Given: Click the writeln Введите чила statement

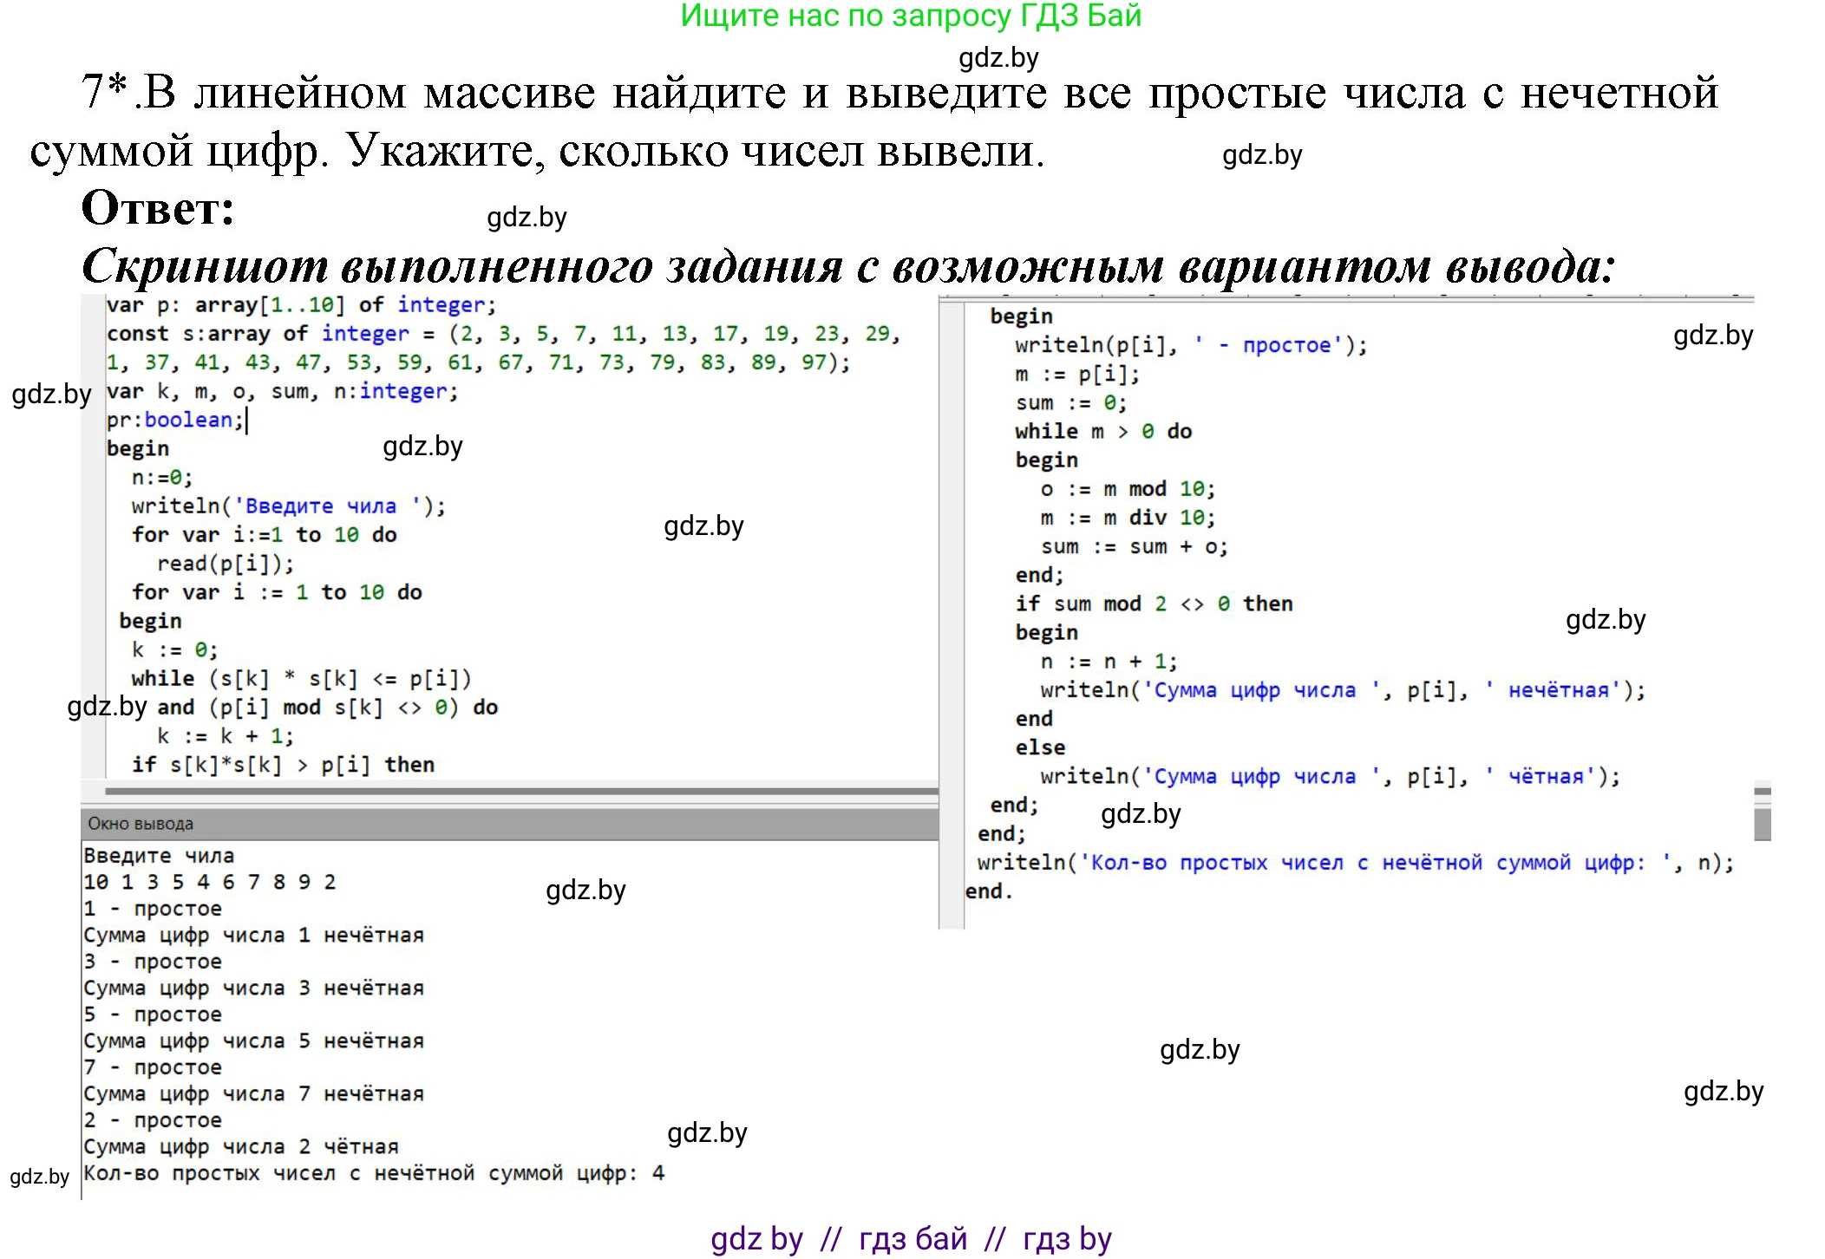Looking at the screenshot, I should point(286,506).
